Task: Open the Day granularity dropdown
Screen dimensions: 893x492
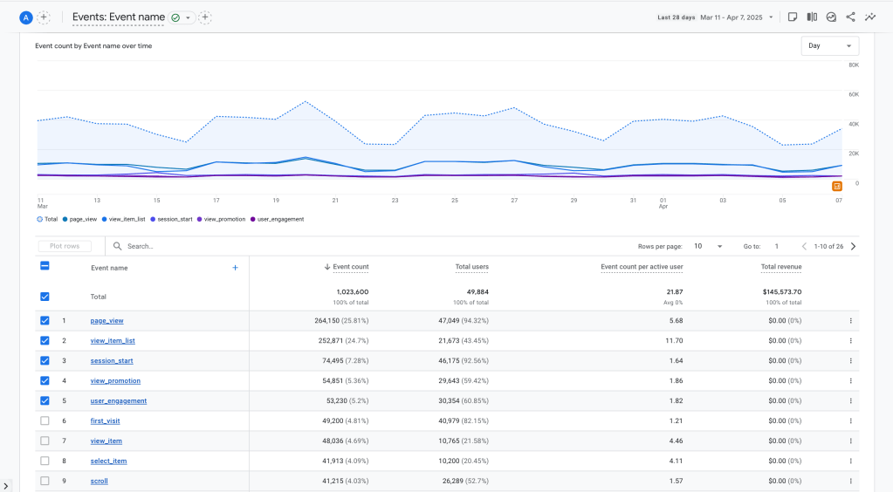Action: 829,46
